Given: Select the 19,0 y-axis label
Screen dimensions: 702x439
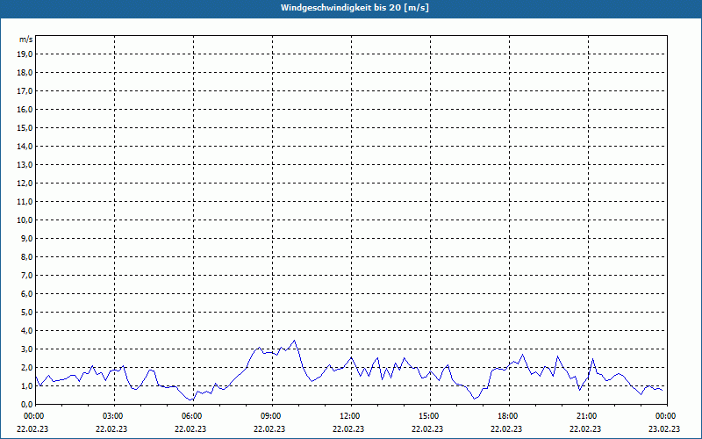Looking at the screenshot, I should coord(25,54).
